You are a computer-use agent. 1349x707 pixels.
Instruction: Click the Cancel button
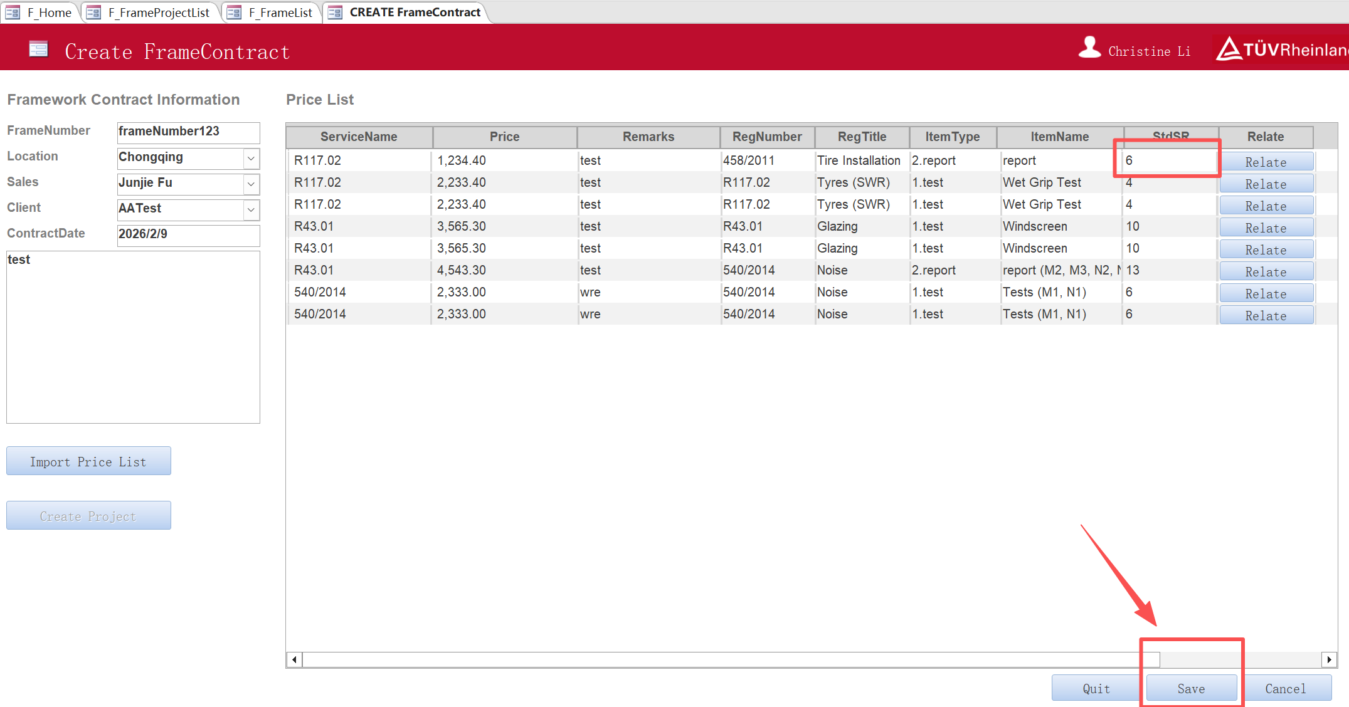[x=1285, y=688]
